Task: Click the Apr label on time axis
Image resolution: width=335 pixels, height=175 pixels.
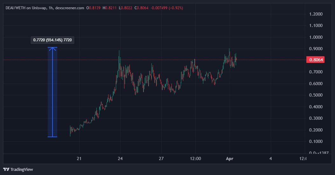Action: point(230,158)
